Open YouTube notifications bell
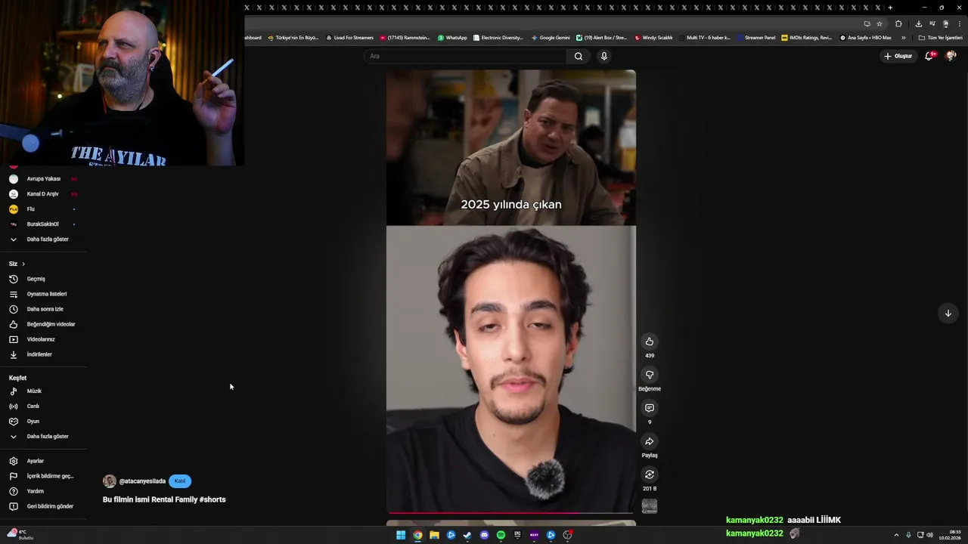 [929, 56]
